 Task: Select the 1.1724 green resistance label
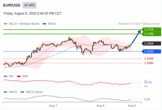coord(151,29)
